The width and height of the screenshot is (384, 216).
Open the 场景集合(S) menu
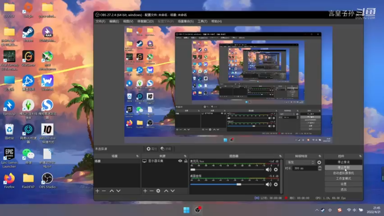(185, 21)
